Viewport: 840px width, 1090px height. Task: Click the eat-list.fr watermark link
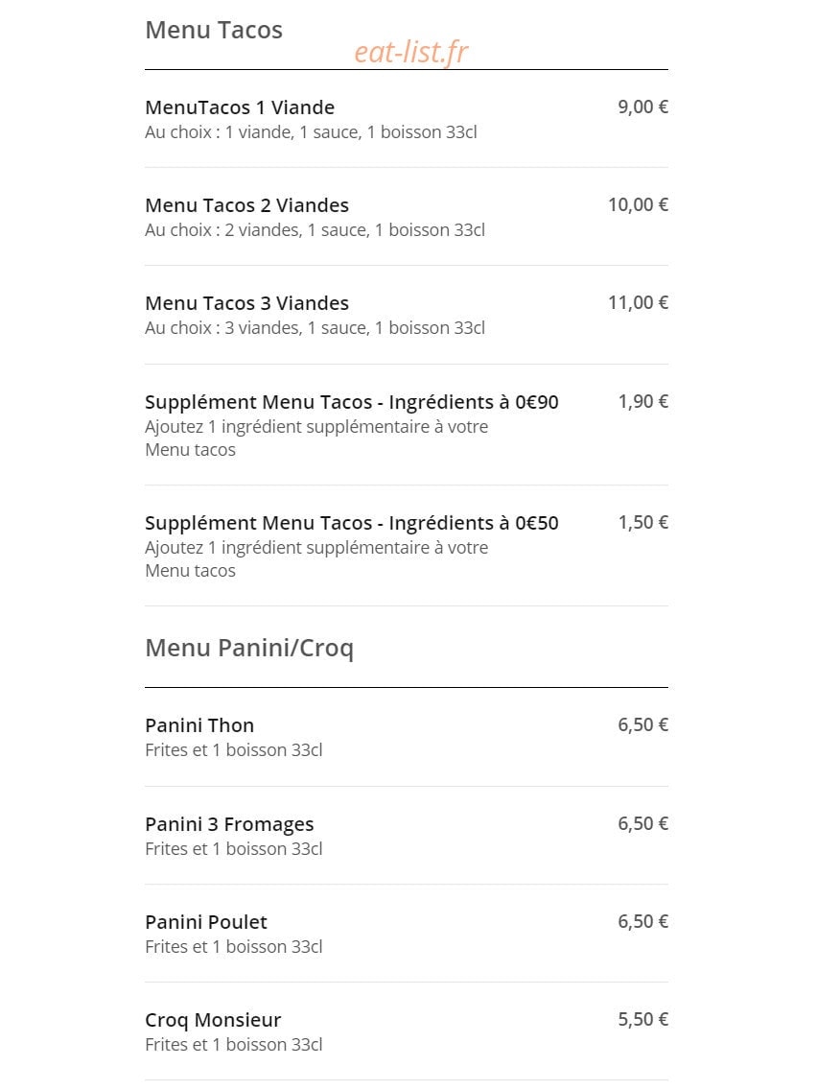(x=411, y=52)
